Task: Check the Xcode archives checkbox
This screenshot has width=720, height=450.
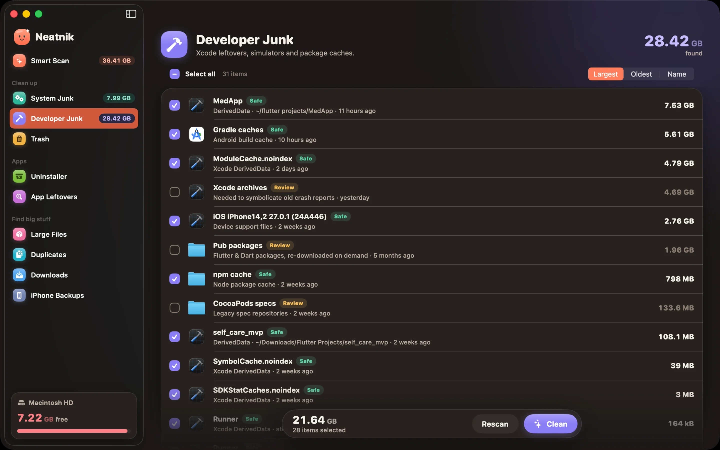Action: pos(175,192)
